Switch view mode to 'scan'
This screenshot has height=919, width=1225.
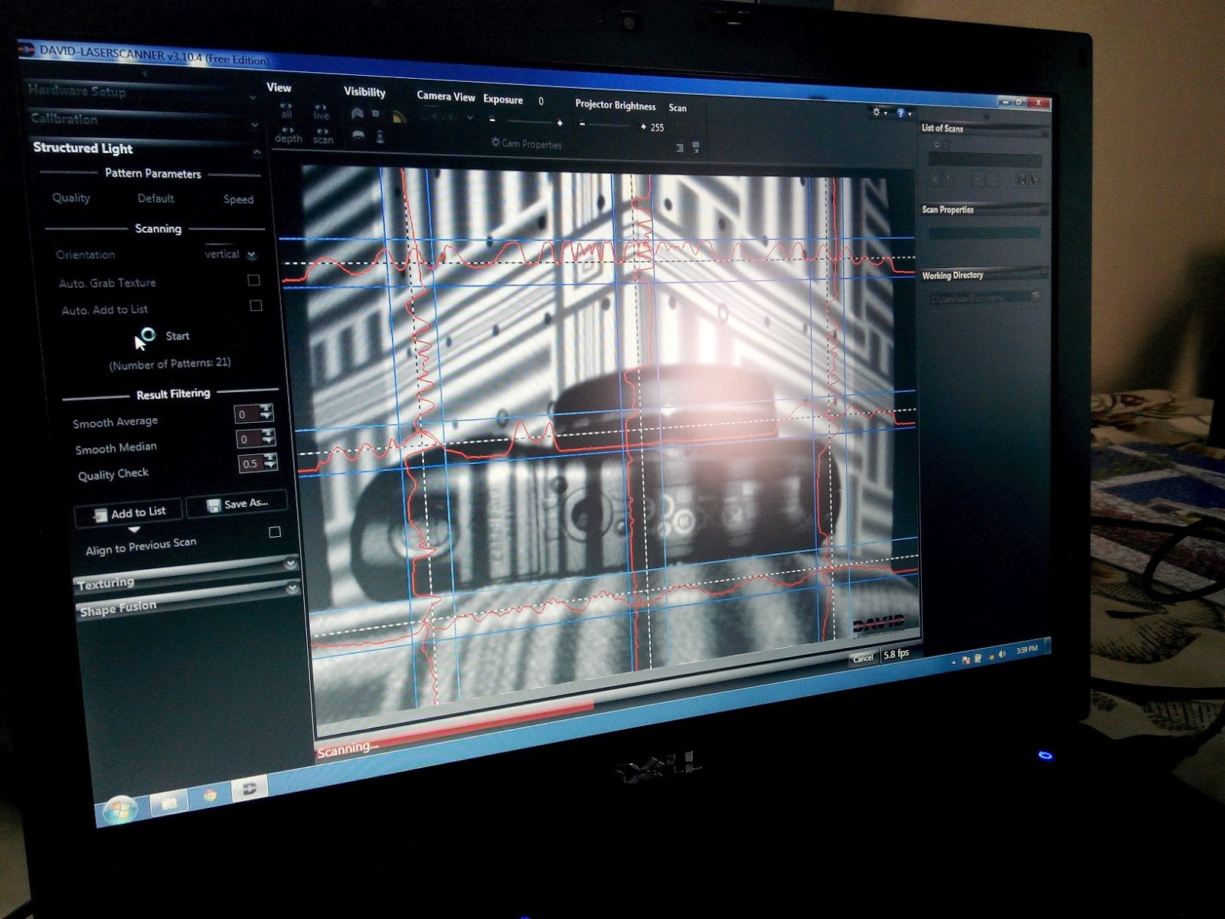(323, 136)
